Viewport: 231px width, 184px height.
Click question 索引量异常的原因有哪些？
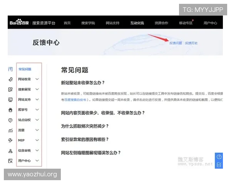[x=85, y=139]
